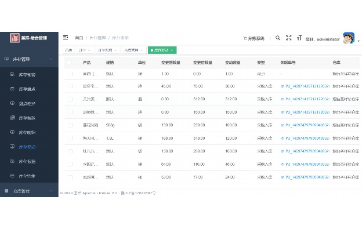The height and width of the screenshot is (229, 362).
Task: Open the font size icon
Action: point(299,38)
